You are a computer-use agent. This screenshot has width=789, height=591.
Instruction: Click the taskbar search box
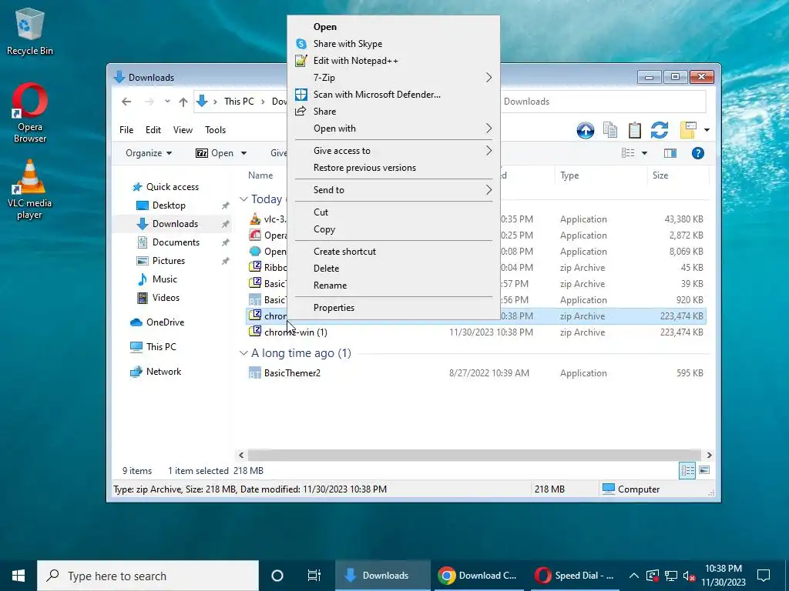point(148,576)
